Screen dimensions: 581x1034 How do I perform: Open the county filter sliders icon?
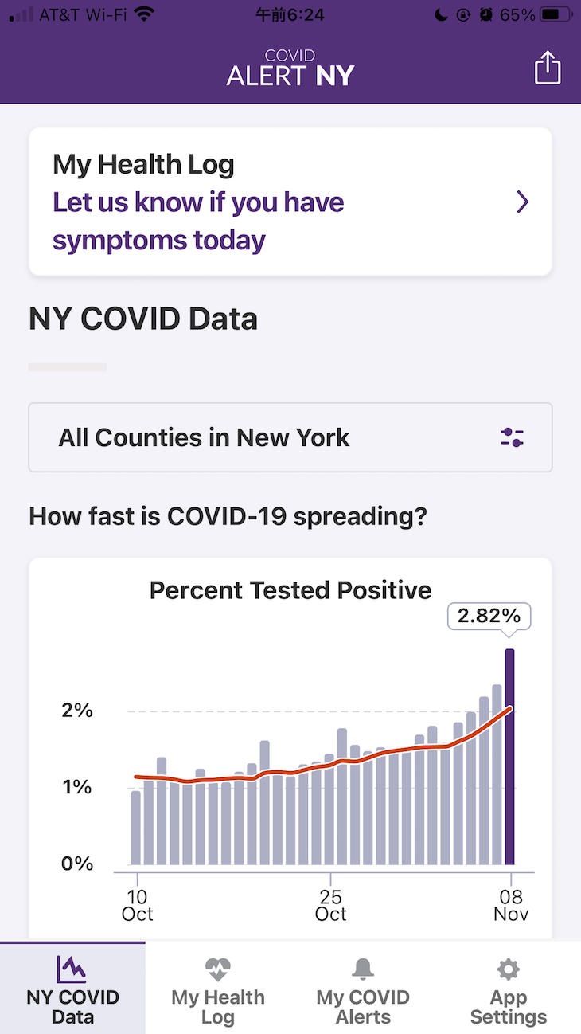pos(512,437)
